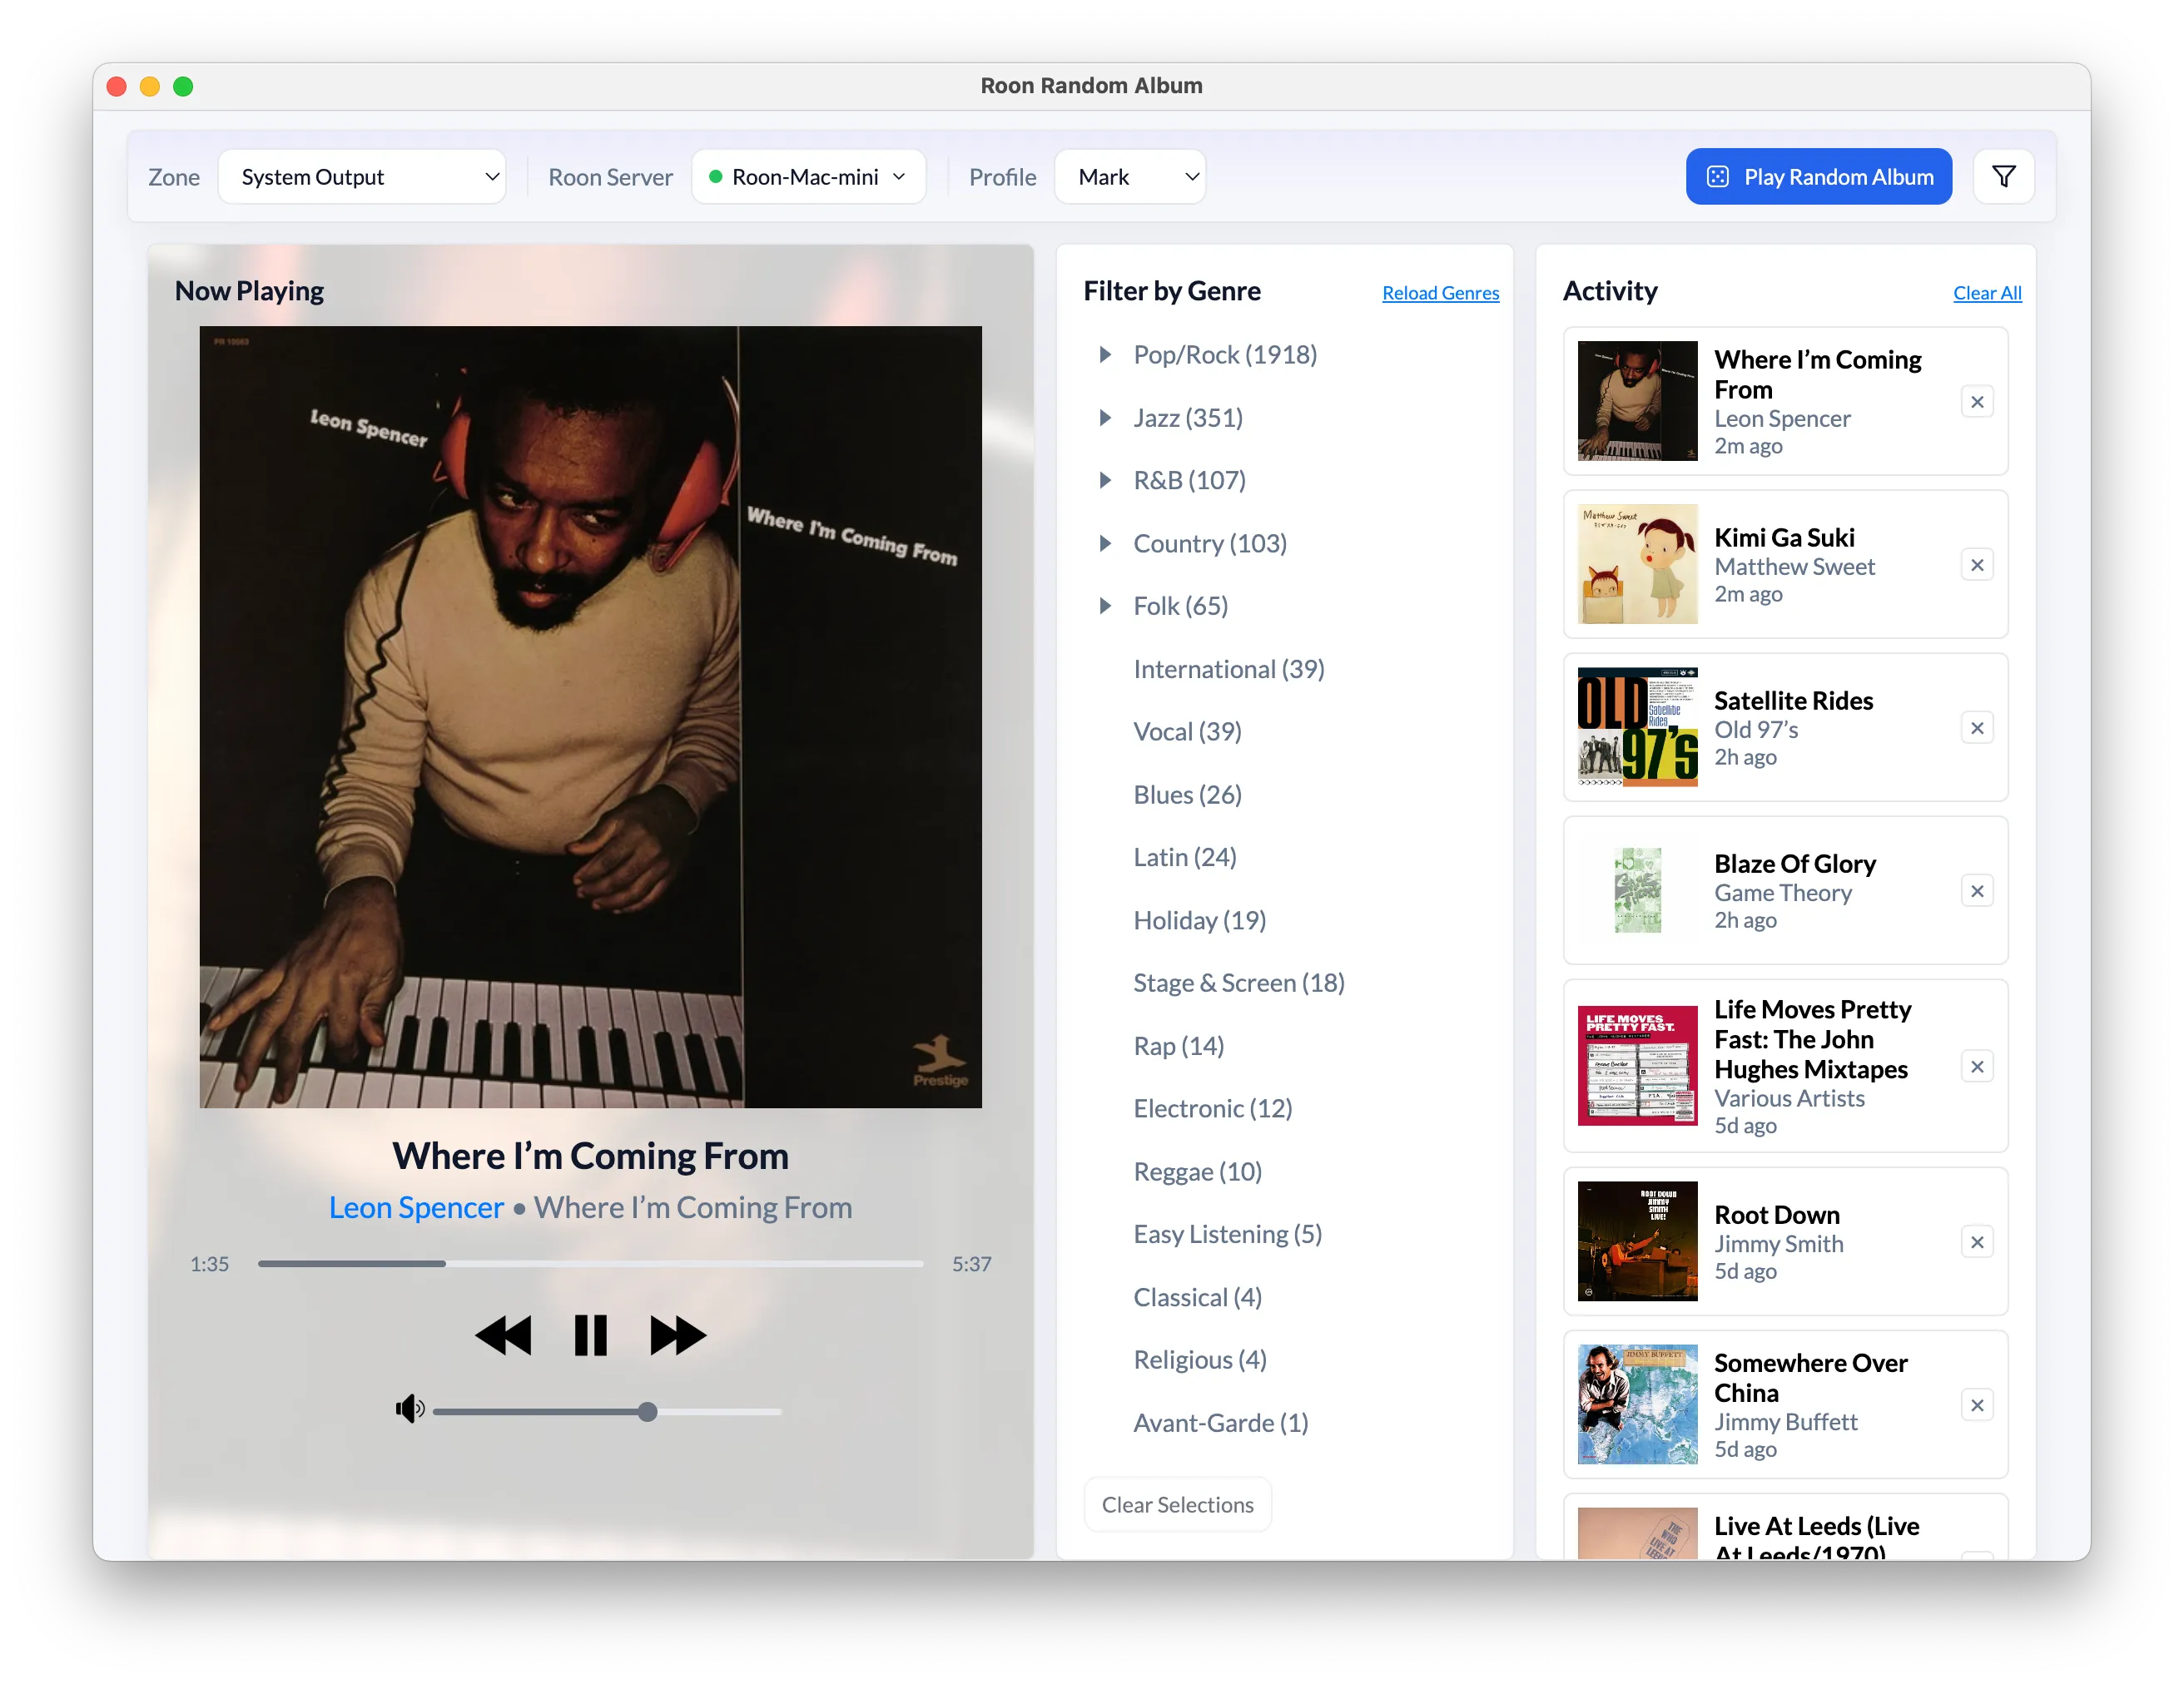The height and width of the screenshot is (1684, 2184).
Task: Select the Religious (4) genre
Action: coord(1200,1360)
